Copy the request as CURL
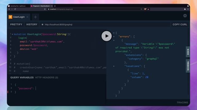 pyautogui.click(x=180, y=24)
